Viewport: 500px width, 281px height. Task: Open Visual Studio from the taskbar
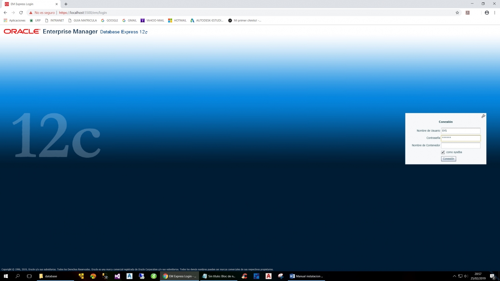[117, 276]
